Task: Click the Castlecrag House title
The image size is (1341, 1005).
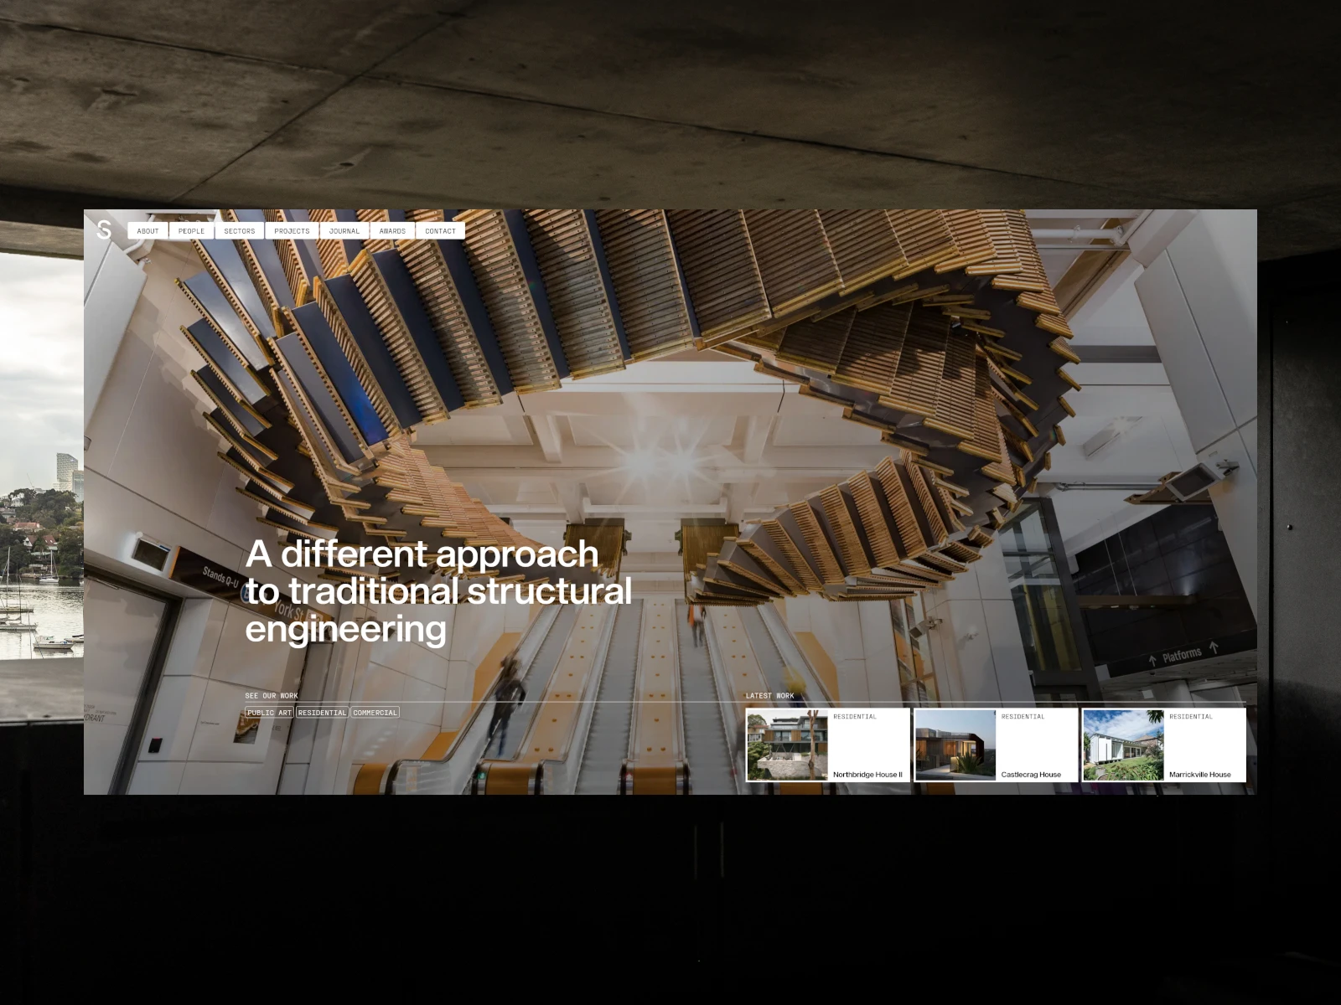Action: (x=1031, y=775)
